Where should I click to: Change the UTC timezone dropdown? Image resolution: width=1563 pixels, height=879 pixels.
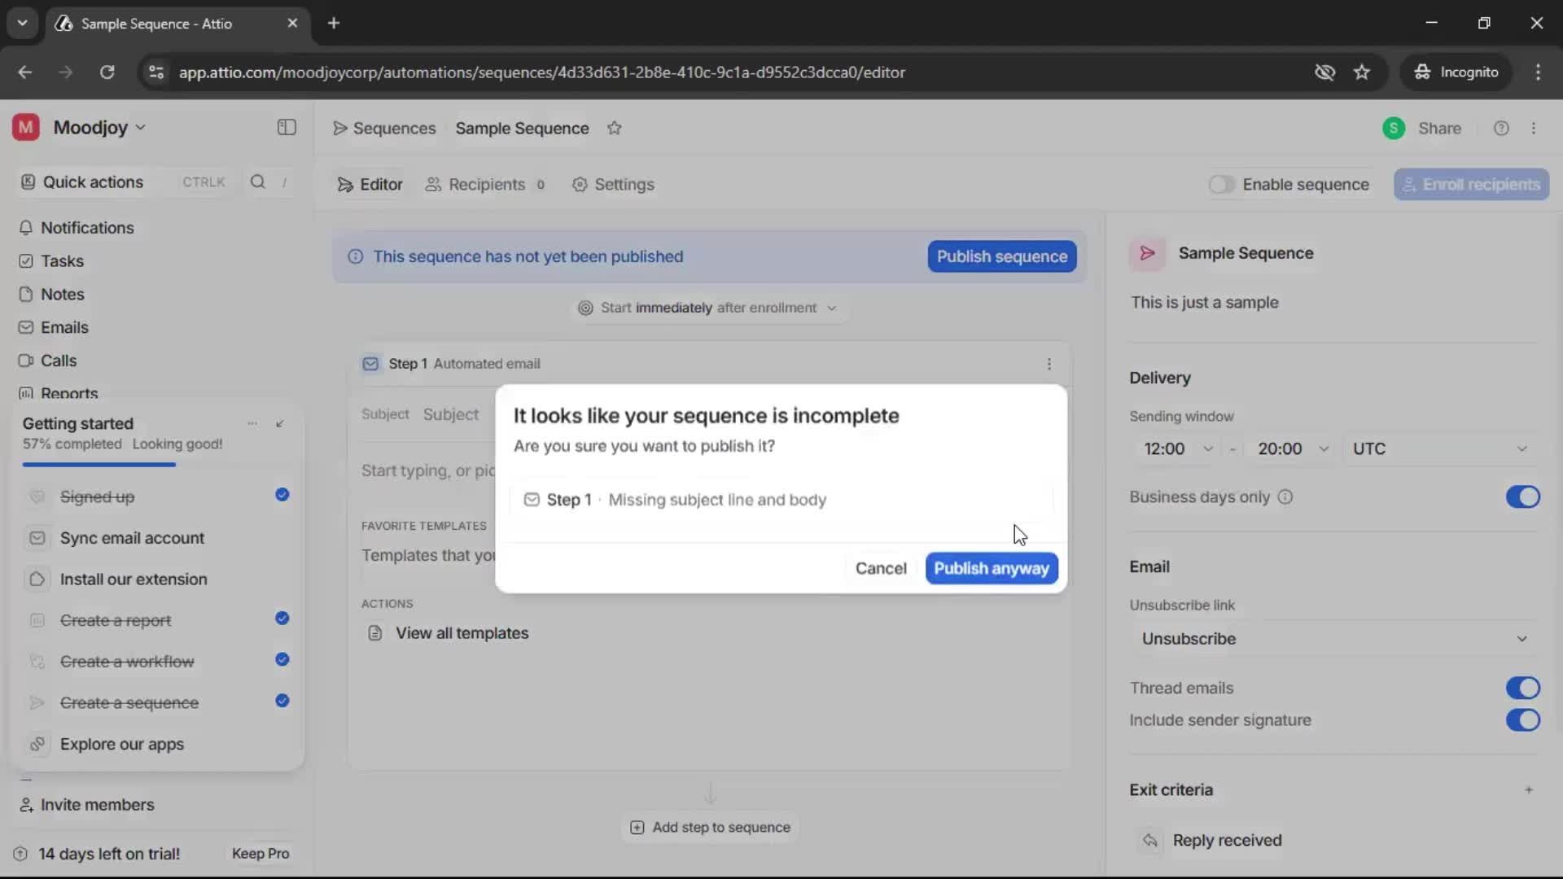1441,448
